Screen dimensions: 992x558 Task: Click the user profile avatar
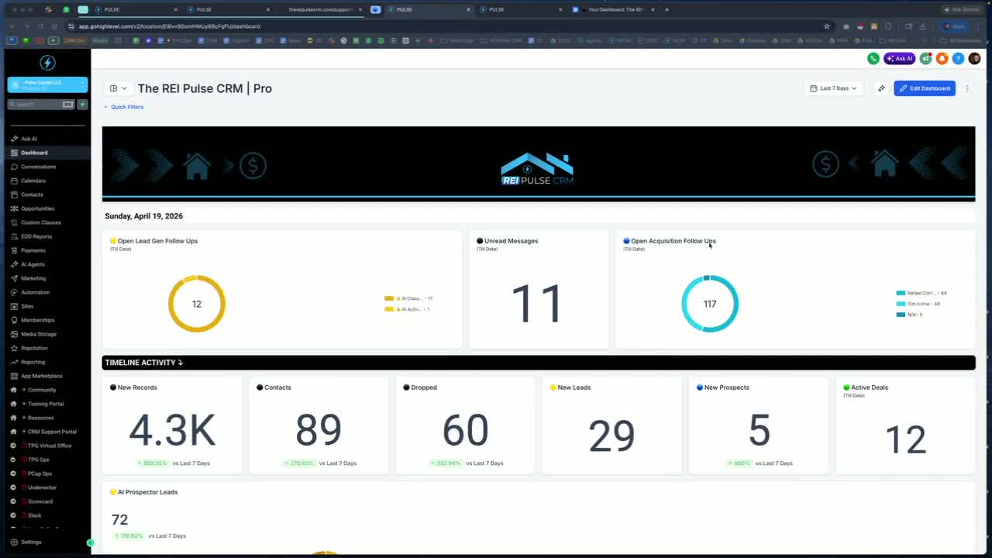974,58
